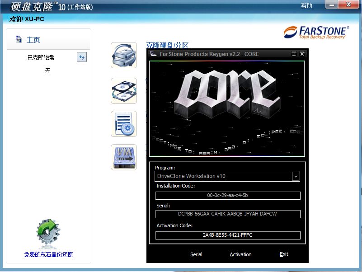The image size is (362, 272).
Task: Click the refresh icon beside 已克隆磁盘
Action: click(x=81, y=57)
